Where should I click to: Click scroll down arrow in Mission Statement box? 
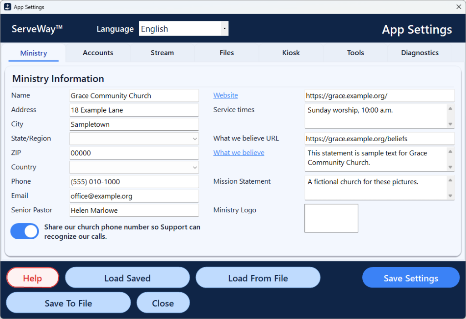[451, 196]
